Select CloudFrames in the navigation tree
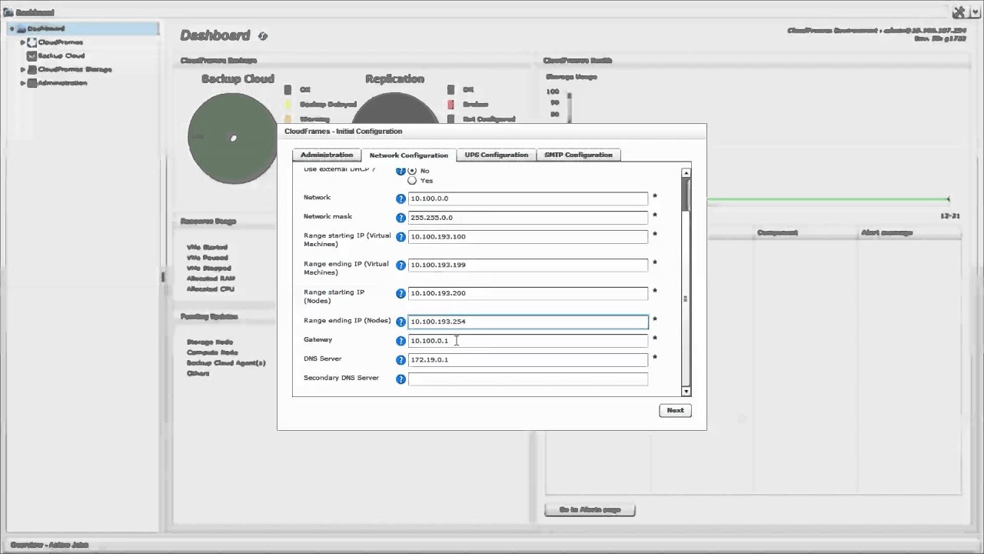This screenshot has width=984, height=554. [60, 42]
